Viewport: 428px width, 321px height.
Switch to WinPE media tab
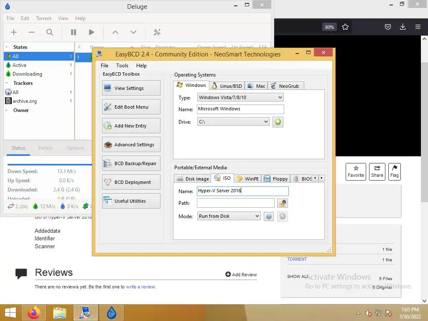point(247,179)
